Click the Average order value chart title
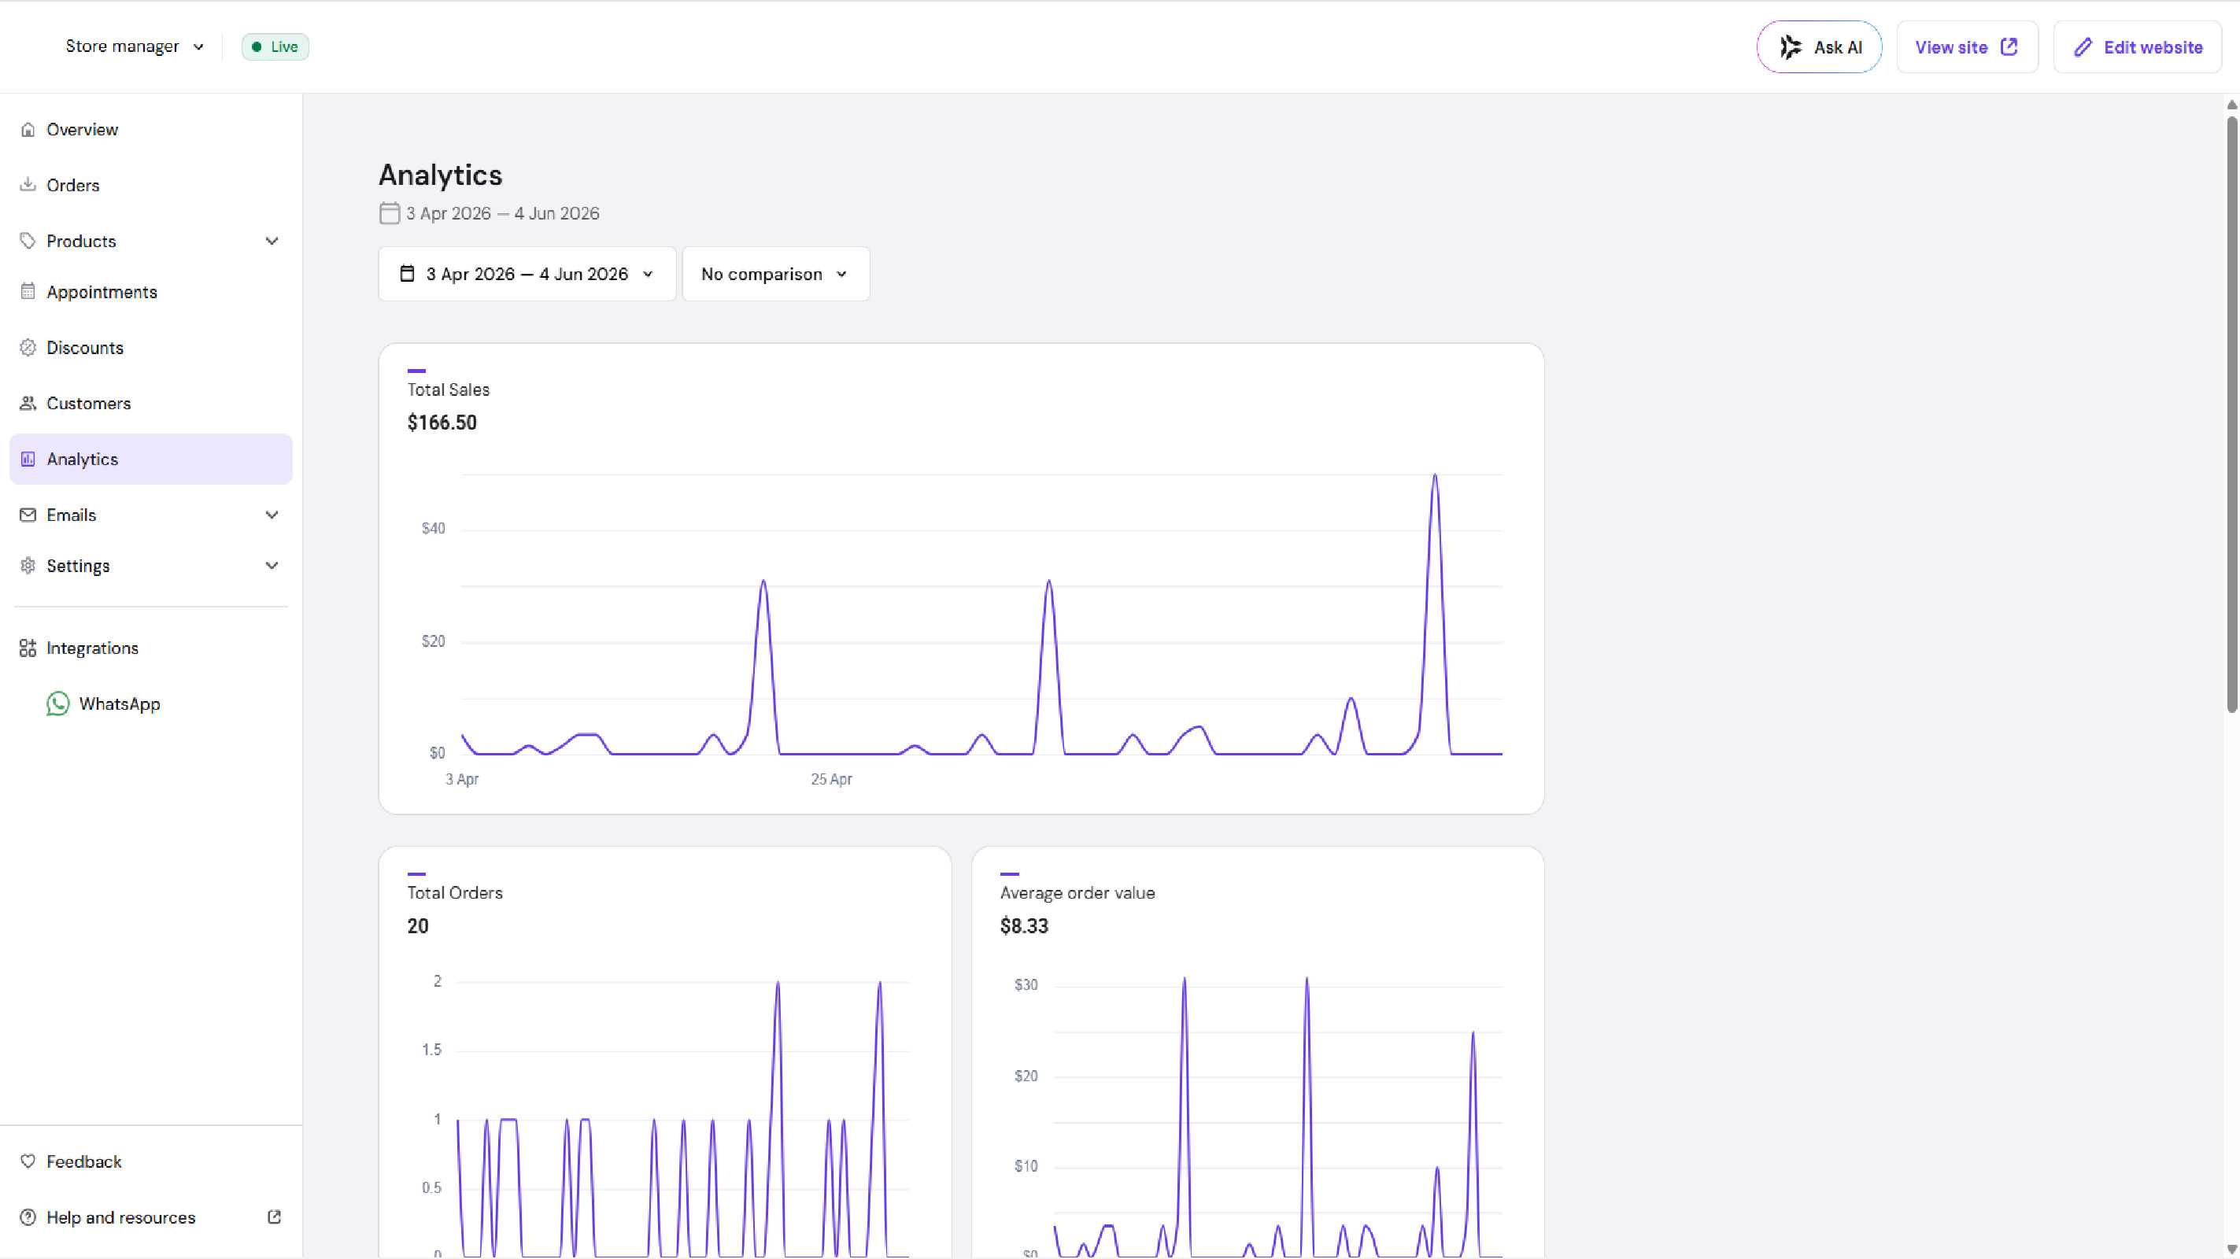2240x1259 pixels. pyautogui.click(x=1077, y=893)
